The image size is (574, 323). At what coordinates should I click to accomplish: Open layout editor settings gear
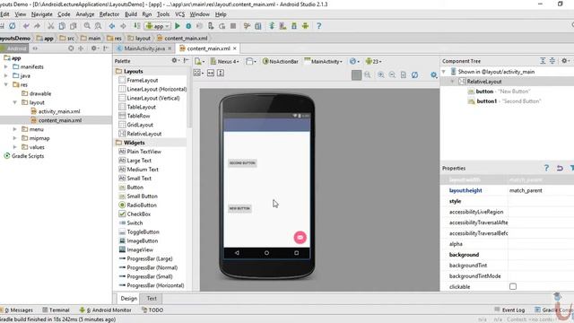click(434, 74)
